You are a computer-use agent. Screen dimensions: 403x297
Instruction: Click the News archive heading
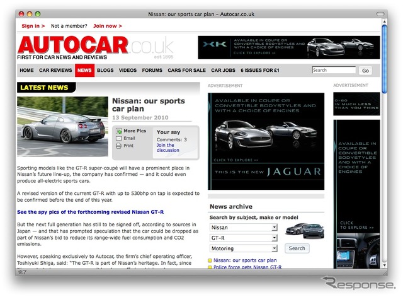pos(231,207)
